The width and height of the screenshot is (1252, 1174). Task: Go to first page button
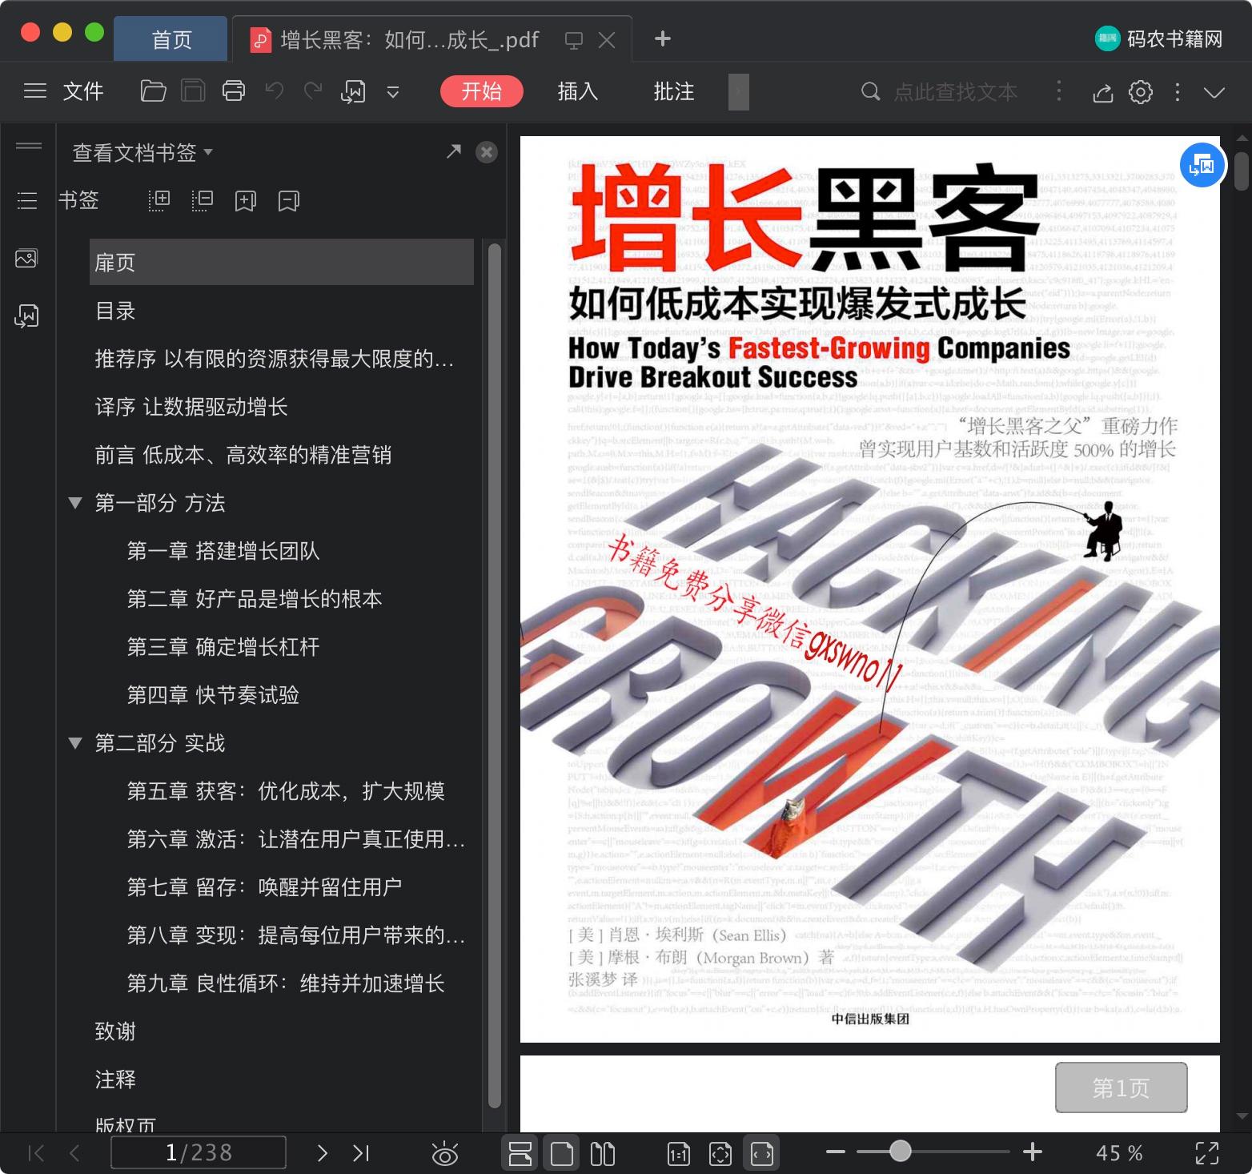(x=36, y=1153)
